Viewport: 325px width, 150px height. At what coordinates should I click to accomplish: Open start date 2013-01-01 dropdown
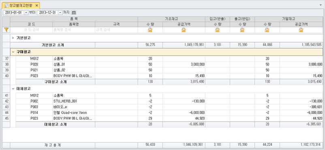coord(26,13)
